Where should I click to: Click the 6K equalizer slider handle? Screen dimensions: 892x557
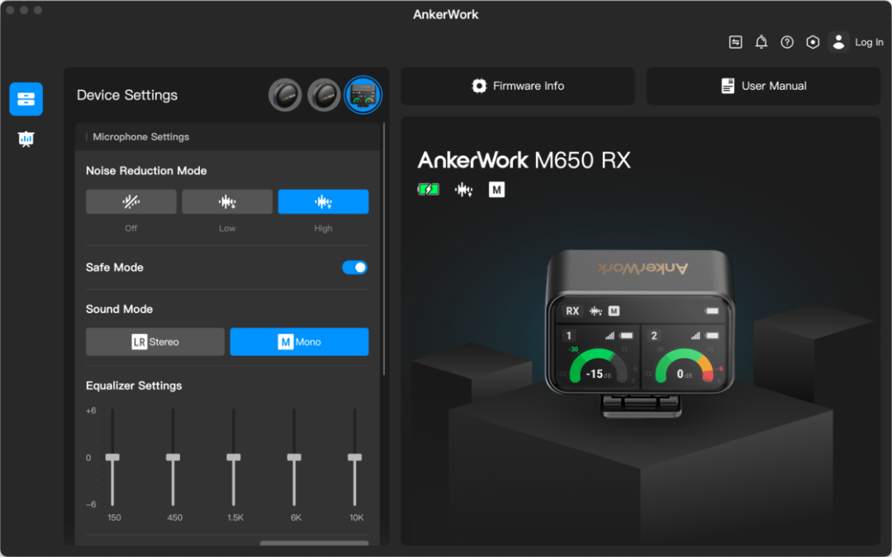pos(294,457)
